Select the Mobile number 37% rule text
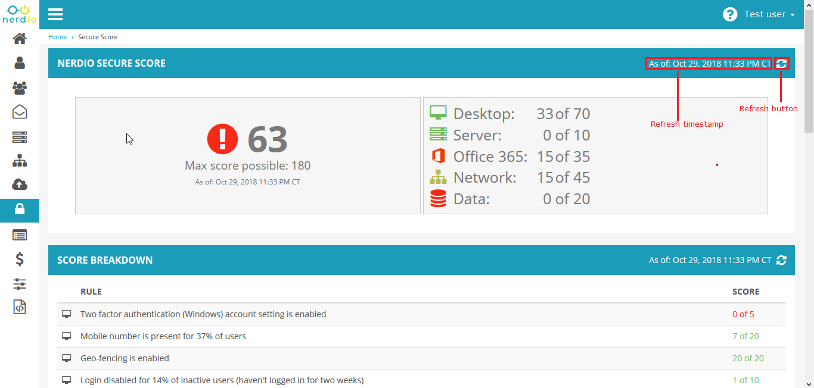The width and height of the screenshot is (814, 388). click(x=163, y=336)
